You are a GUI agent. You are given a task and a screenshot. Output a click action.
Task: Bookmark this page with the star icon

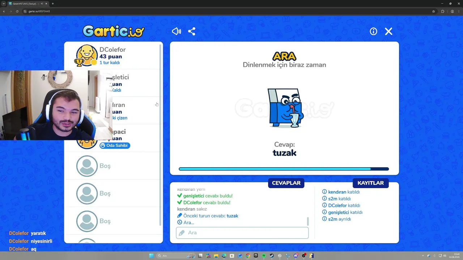click(433, 11)
